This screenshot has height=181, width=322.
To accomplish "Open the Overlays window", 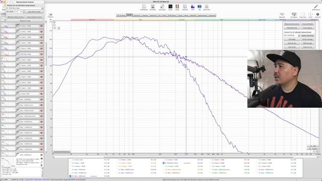I will pos(185,8).
